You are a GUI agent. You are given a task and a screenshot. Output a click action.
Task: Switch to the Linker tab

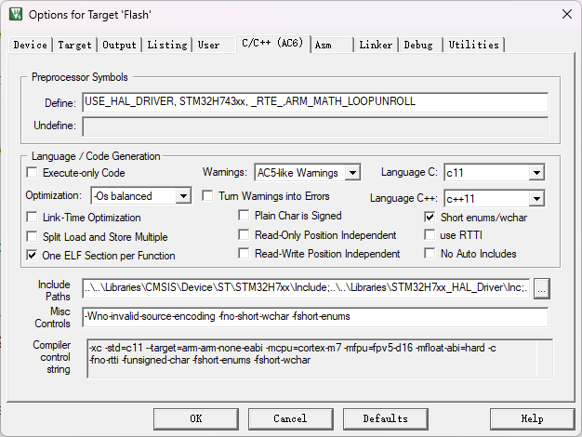(x=376, y=45)
